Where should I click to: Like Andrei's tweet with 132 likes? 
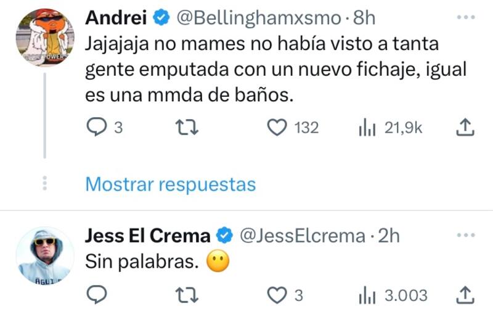[x=279, y=128]
